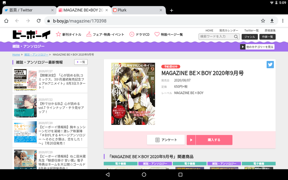Open 【開催決定】心が読めるBLコミックス news text

[x=62, y=81]
